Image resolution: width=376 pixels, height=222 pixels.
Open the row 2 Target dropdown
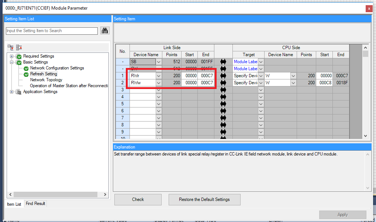click(261, 83)
